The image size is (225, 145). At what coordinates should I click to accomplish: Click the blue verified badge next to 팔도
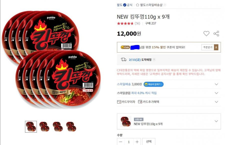pyautogui.click(x=125, y=5)
